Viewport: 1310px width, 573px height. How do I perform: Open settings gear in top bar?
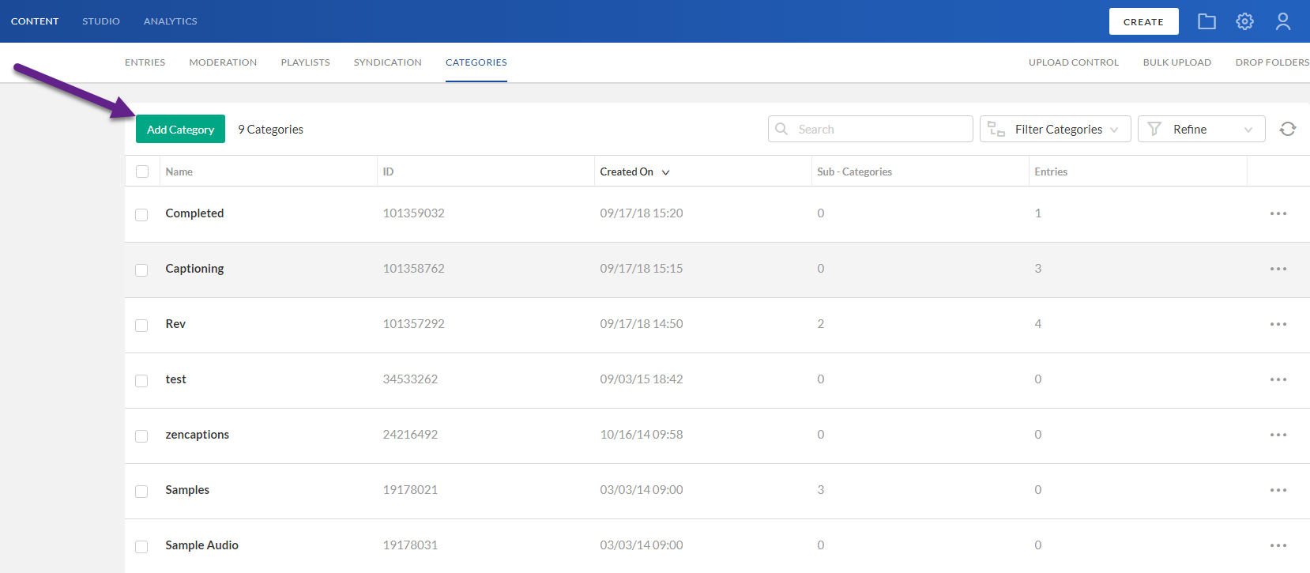click(1245, 21)
